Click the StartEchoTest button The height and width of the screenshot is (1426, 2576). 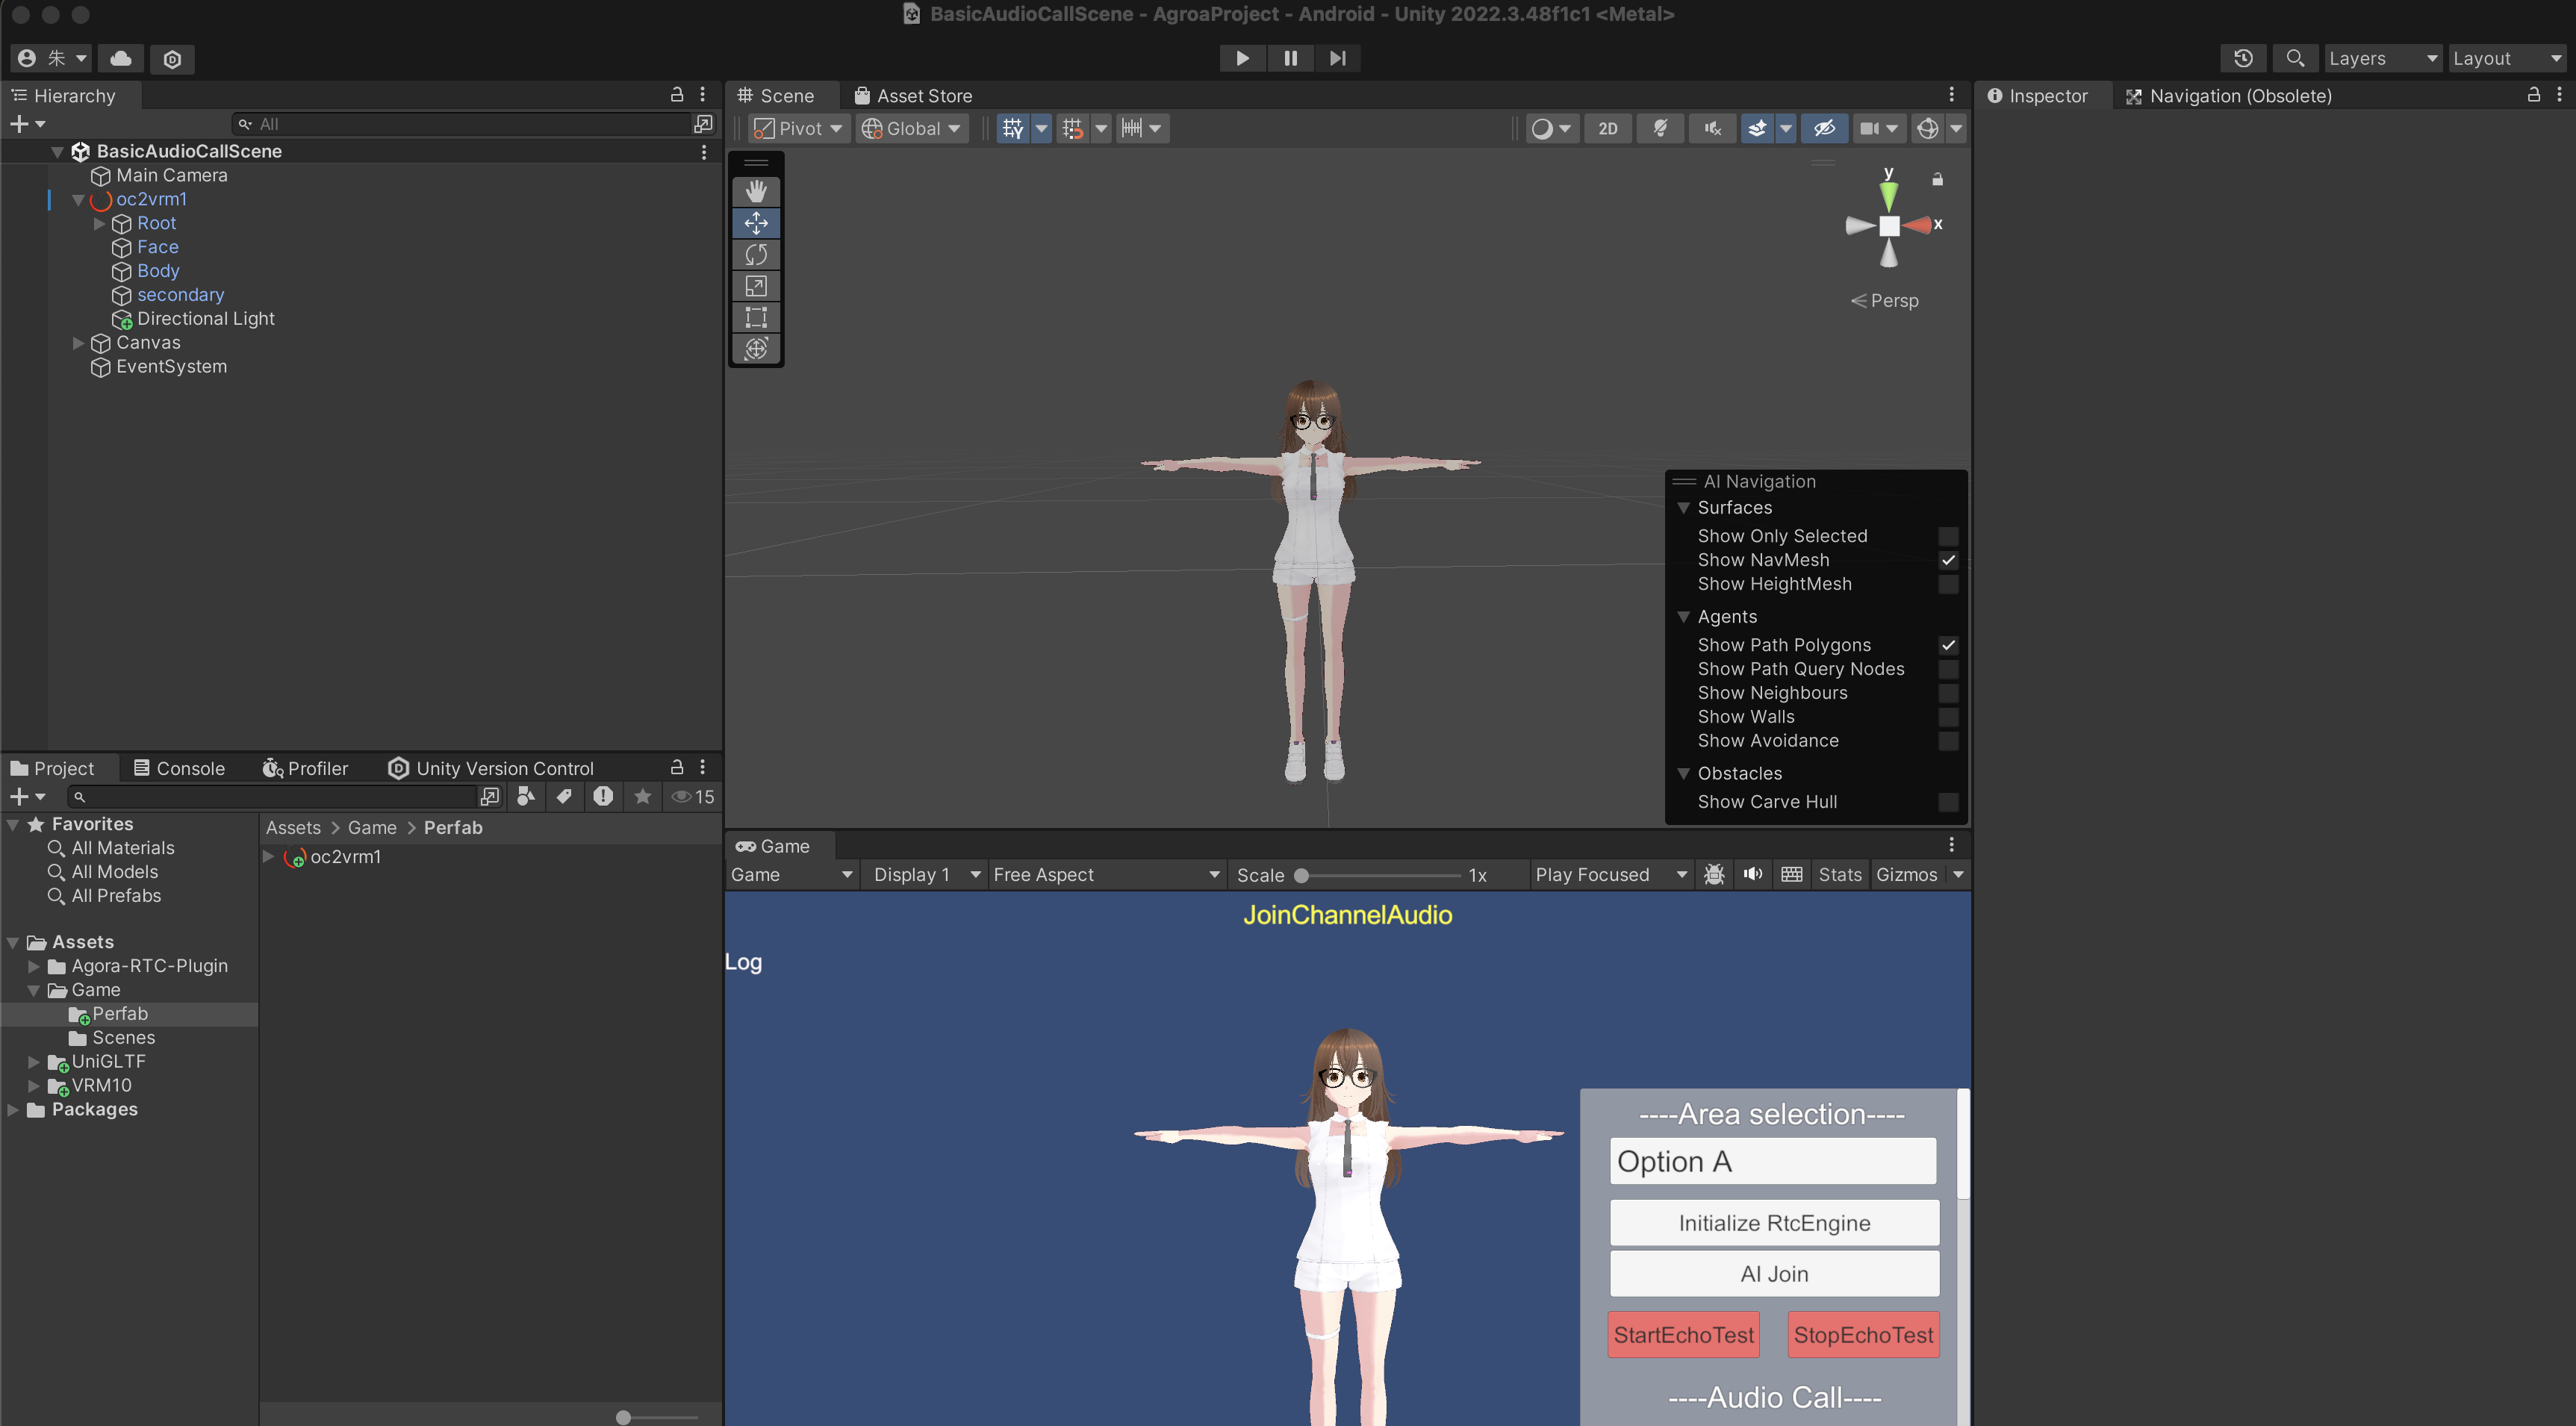point(1683,1334)
